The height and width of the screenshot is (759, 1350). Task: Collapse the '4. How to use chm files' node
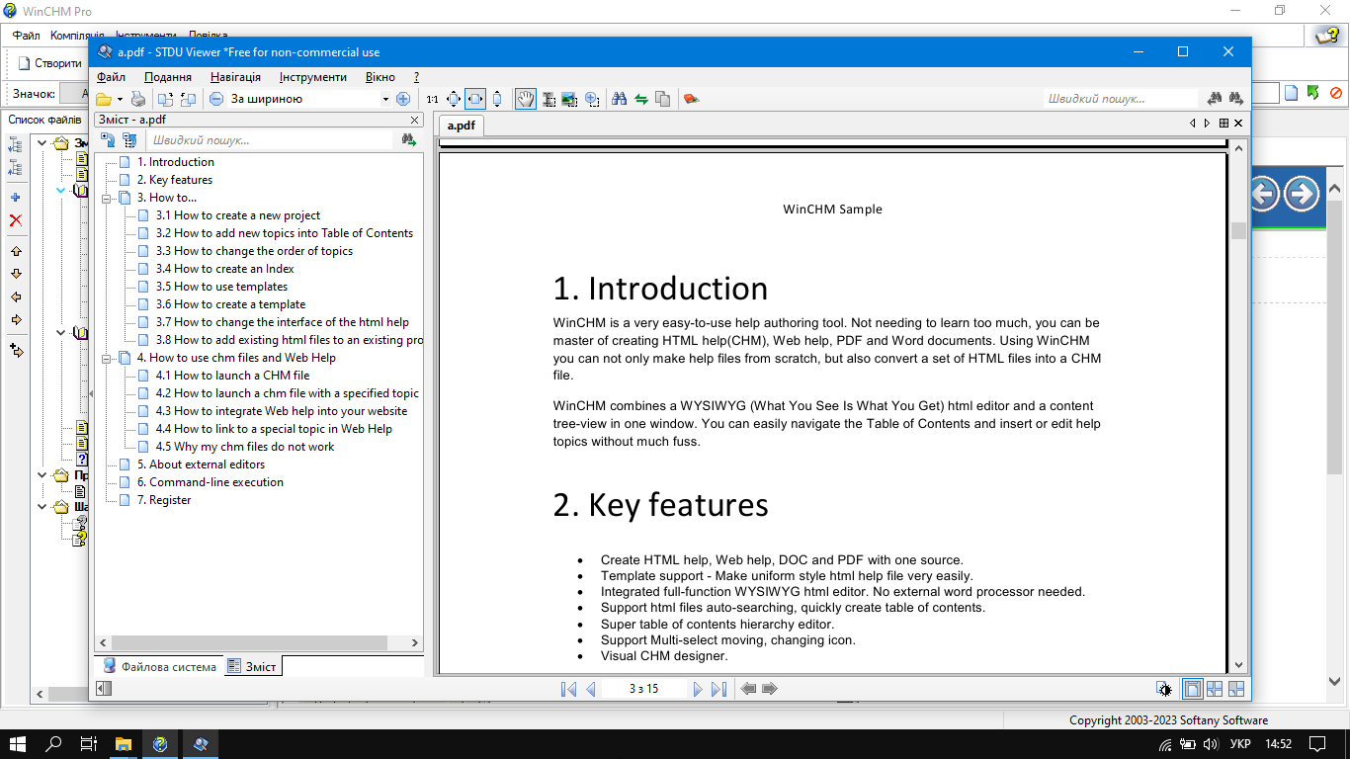tap(107, 358)
